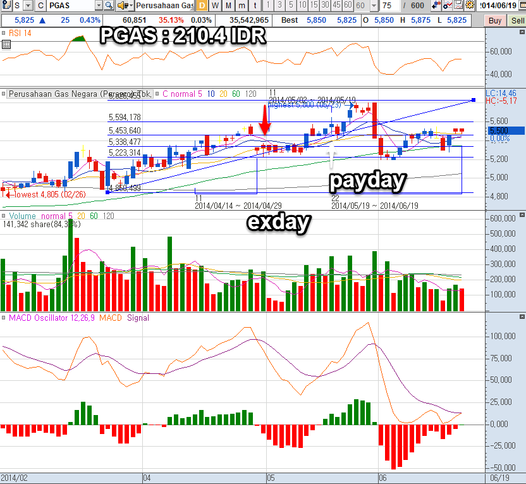Viewport: 526px width, 484px height.
Task: Expand the PGAS ticker history dropdown
Action: point(99,5)
